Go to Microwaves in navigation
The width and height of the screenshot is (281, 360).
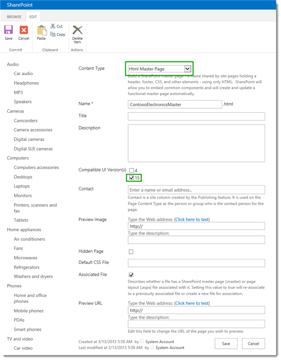pyautogui.click(x=25, y=257)
